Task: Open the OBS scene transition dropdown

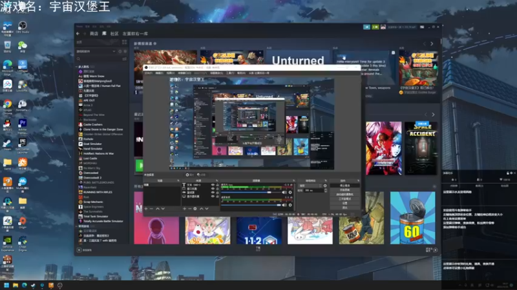Action: [310, 186]
